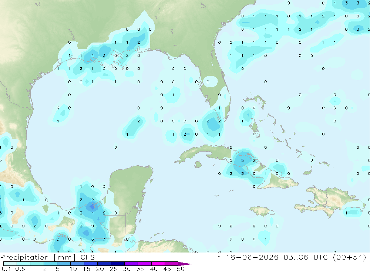Click the lightest 0.1–0.5 mm legend swatch
The width and height of the screenshot is (370, 271).
(10, 264)
